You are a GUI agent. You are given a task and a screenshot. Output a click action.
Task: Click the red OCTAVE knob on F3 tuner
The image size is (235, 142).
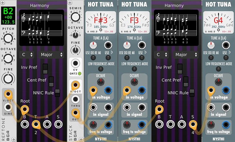[x=134, y=82]
